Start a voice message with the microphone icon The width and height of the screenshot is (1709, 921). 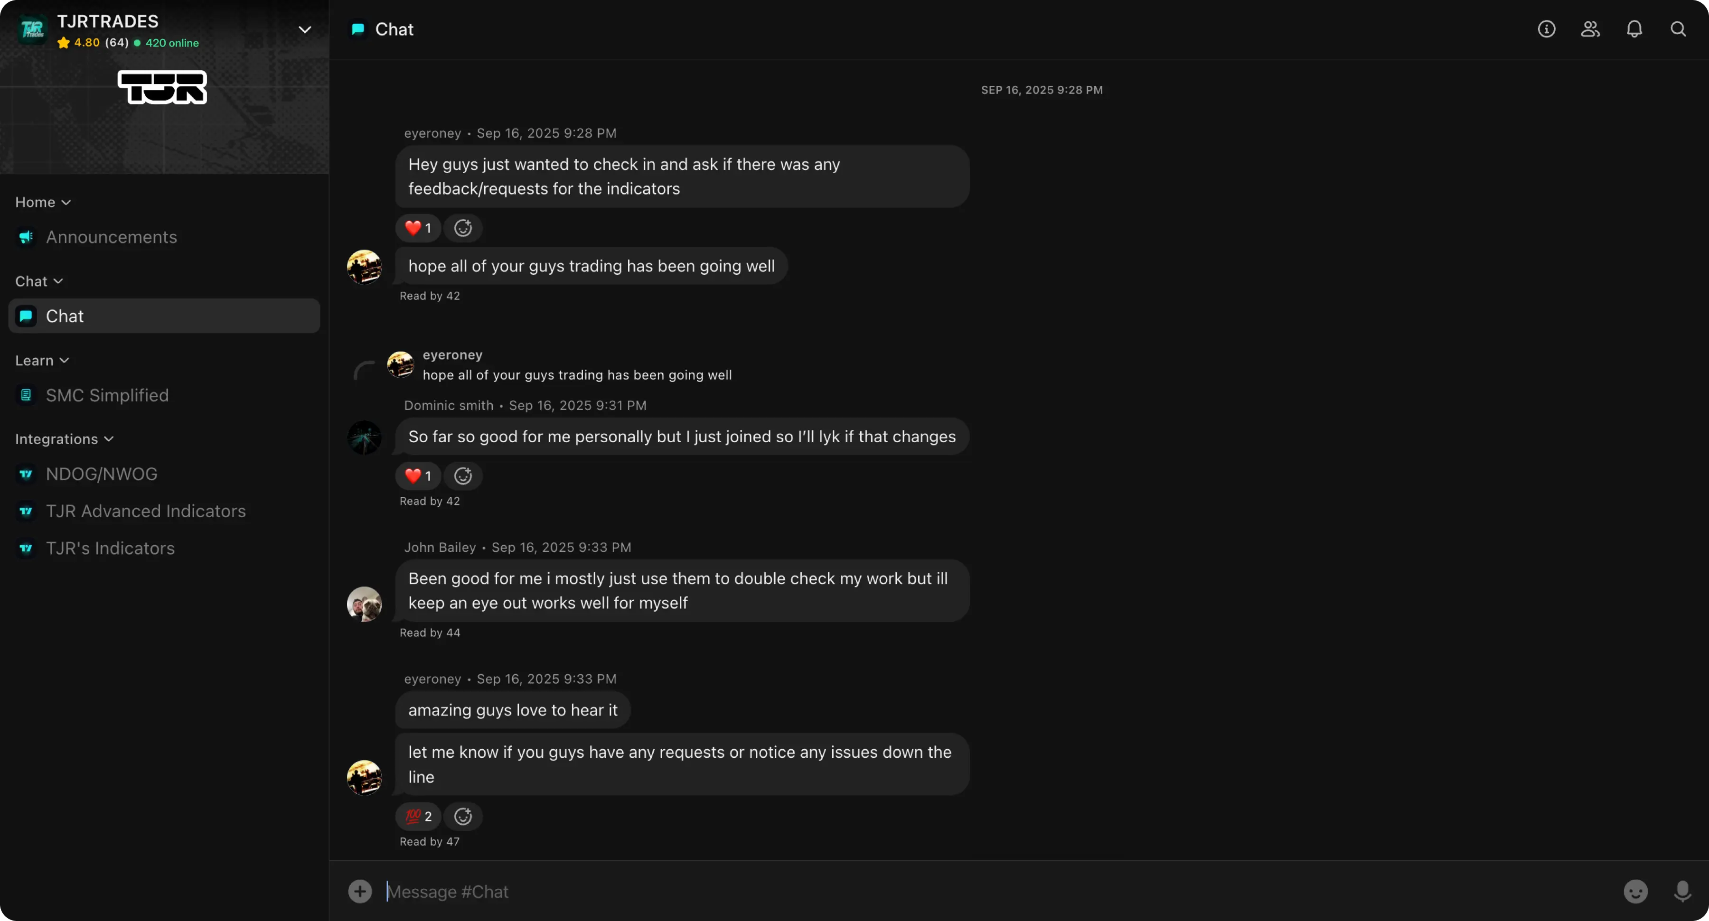point(1683,891)
